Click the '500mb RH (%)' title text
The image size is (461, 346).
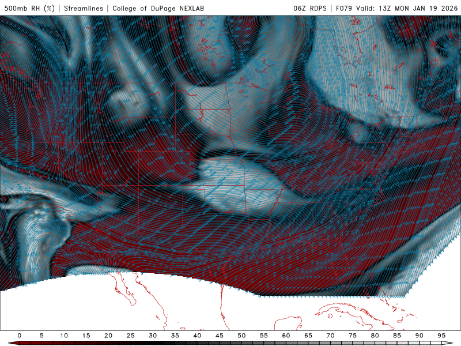click(x=29, y=8)
